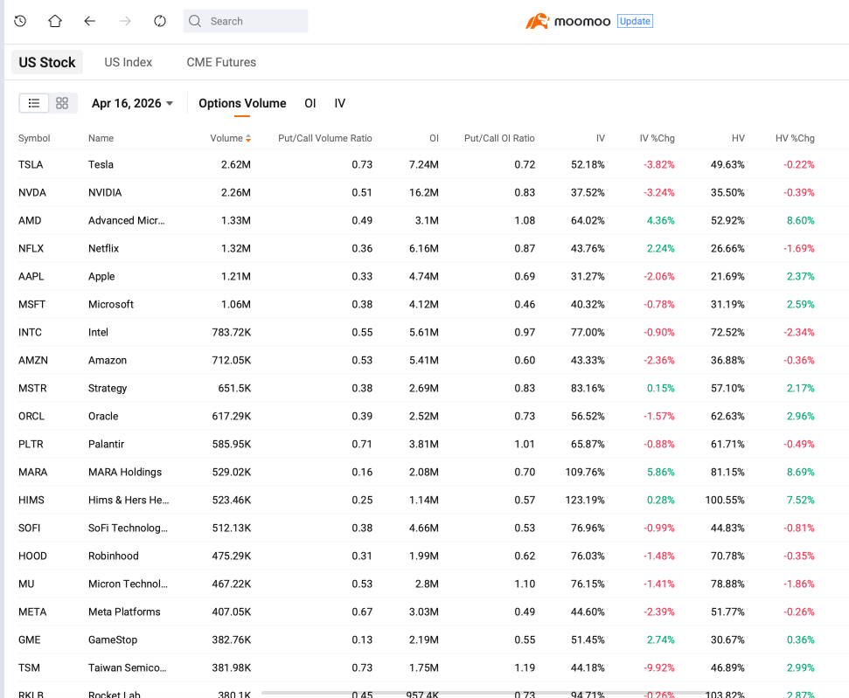The image size is (849, 698).
Task: Open the TSLA symbol row
Action: click(x=31, y=164)
